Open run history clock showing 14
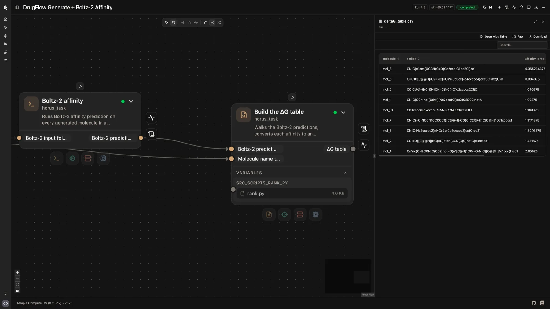This screenshot has height=309, width=550. click(x=488, y=7)
